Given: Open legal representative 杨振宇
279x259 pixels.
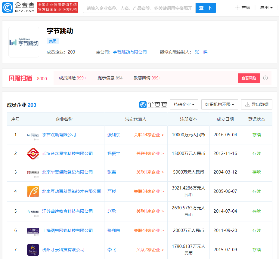Looking at the screenshot, I should [x=114, y=153].
